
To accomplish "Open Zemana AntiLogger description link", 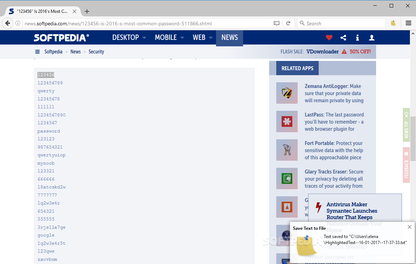I will tap(334, 93).
